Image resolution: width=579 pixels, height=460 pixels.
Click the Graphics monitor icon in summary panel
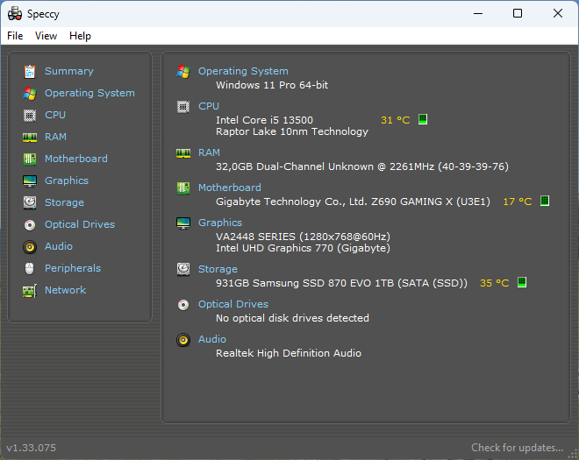[183, 223]
